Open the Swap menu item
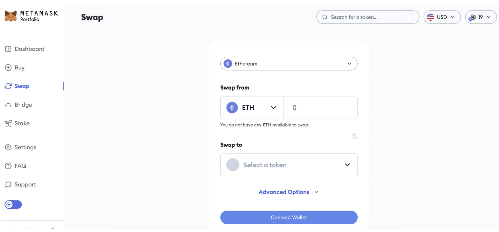 [x=22, y=86]
